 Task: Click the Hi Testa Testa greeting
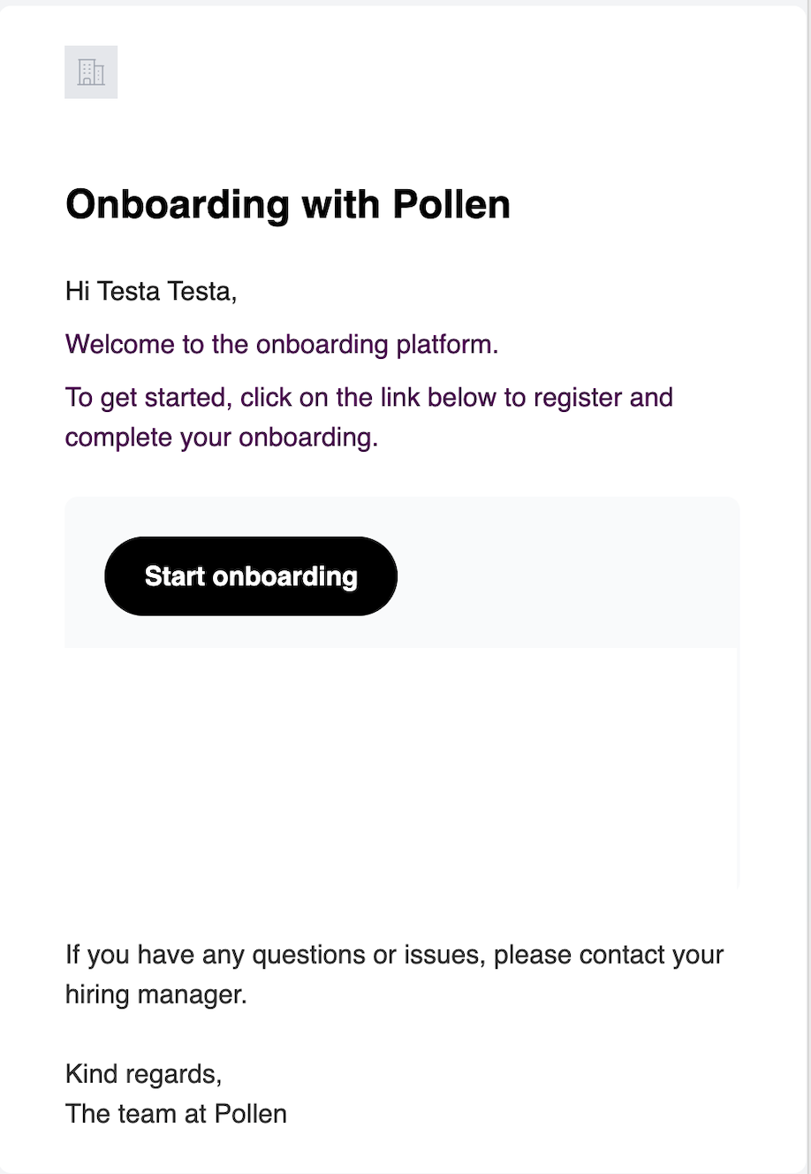click(x=151, y=291)
